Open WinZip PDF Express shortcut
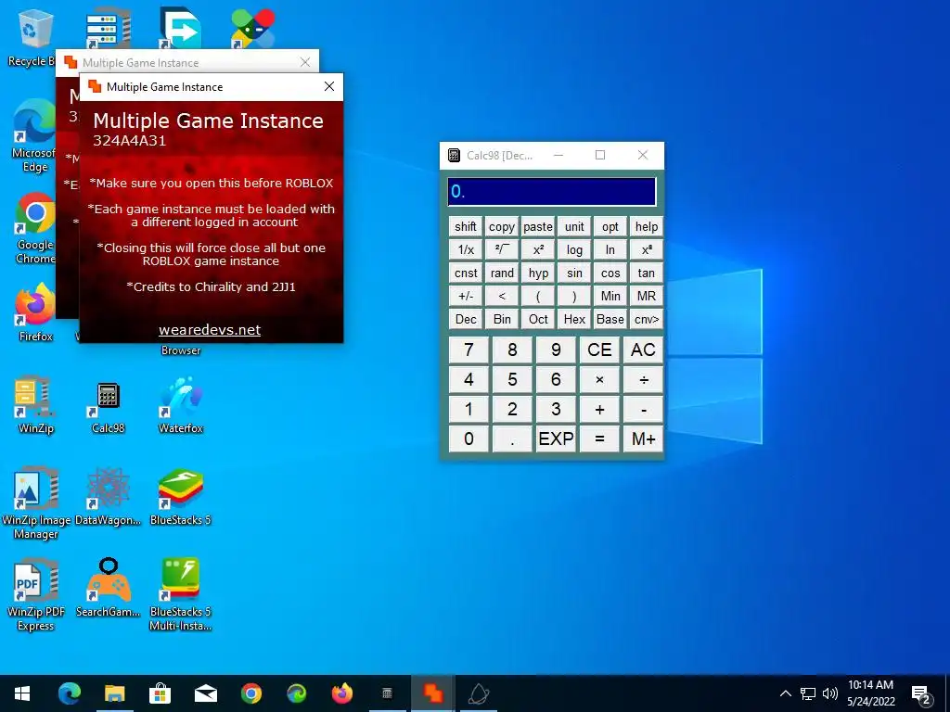 click(35, 596)
